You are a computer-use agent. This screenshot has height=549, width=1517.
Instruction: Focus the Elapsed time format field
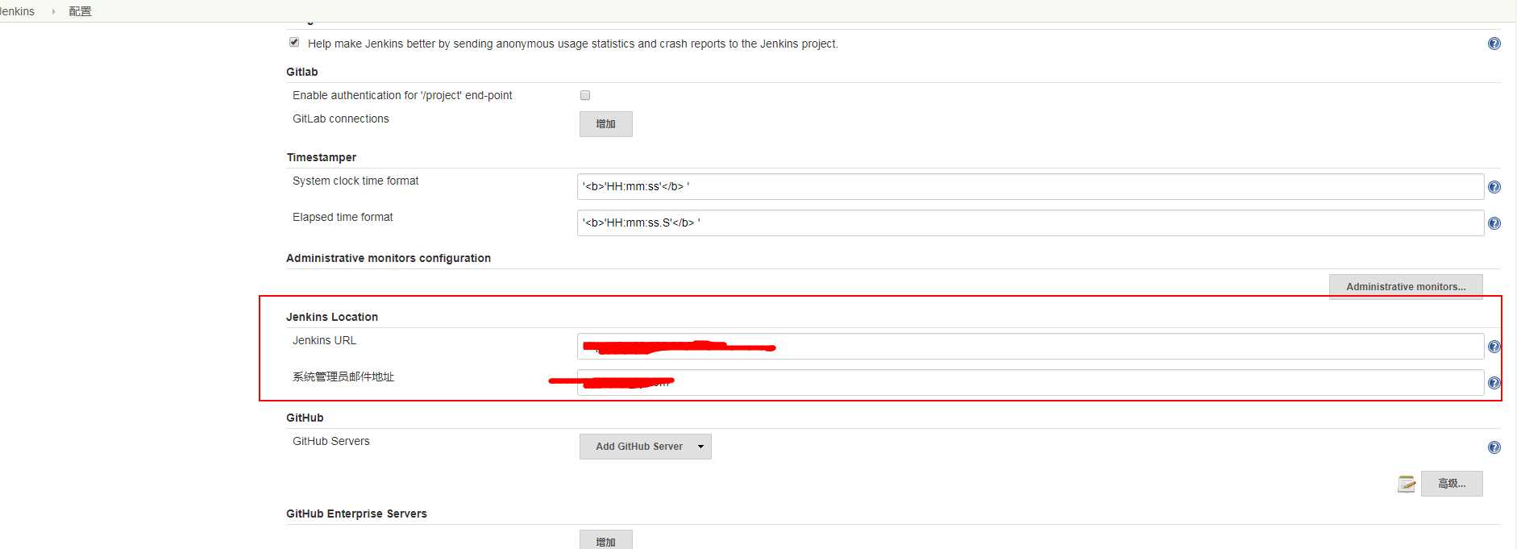[1030, 223]
